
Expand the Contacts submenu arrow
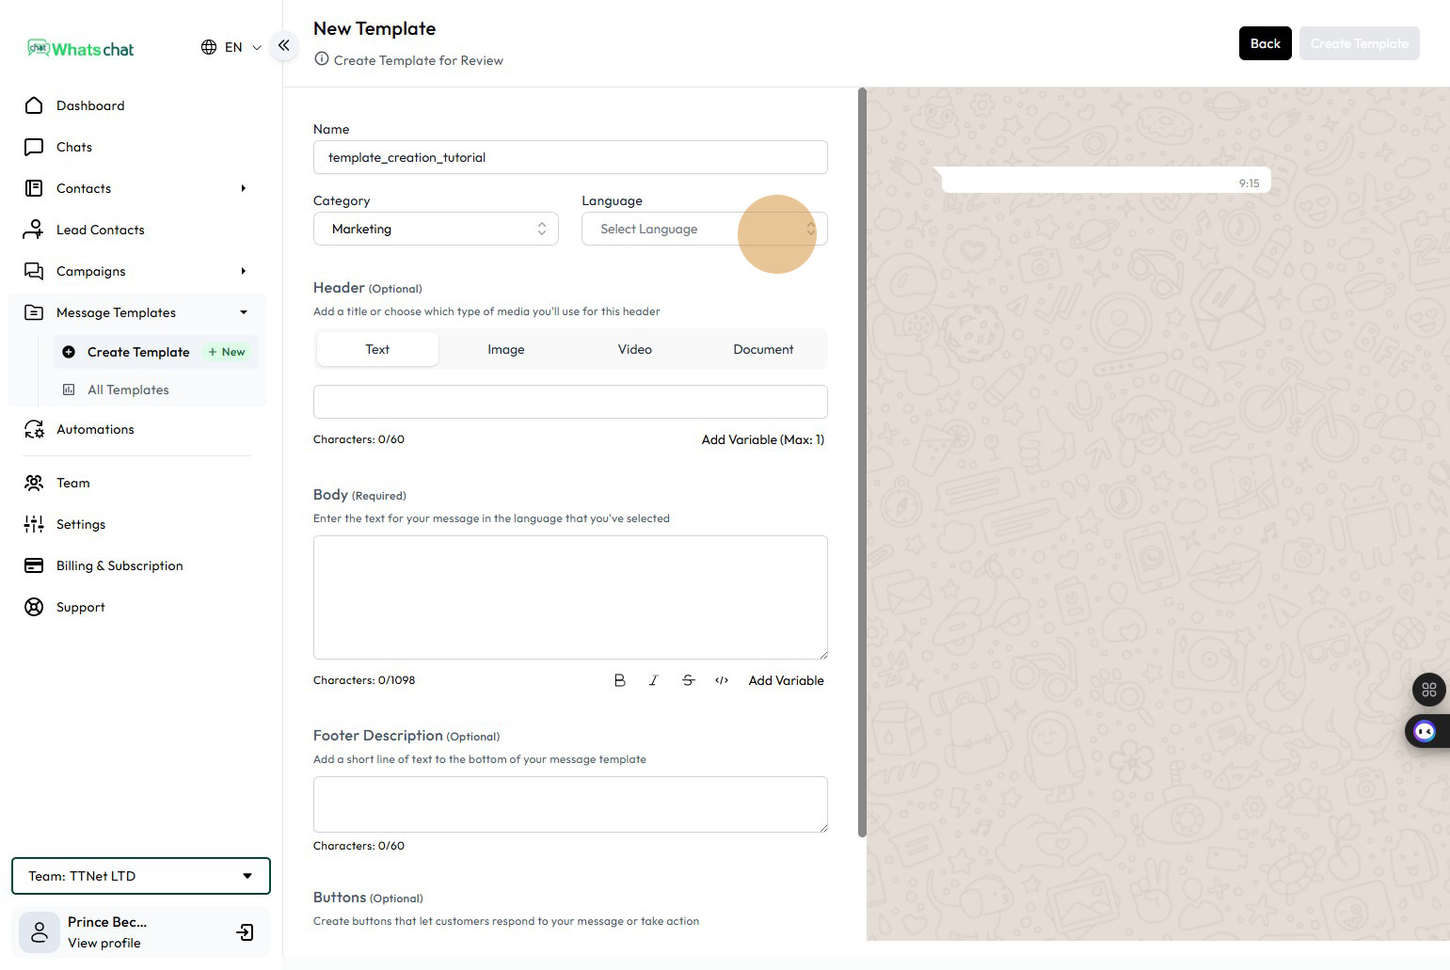[x=243, y=188]
